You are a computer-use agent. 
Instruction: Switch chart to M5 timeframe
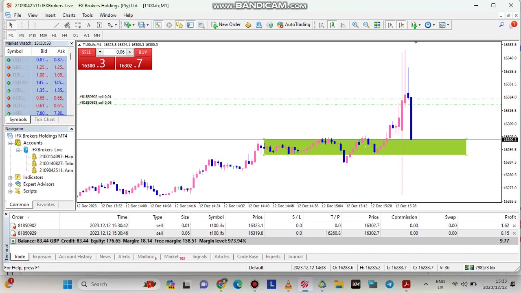click(22, 35)
